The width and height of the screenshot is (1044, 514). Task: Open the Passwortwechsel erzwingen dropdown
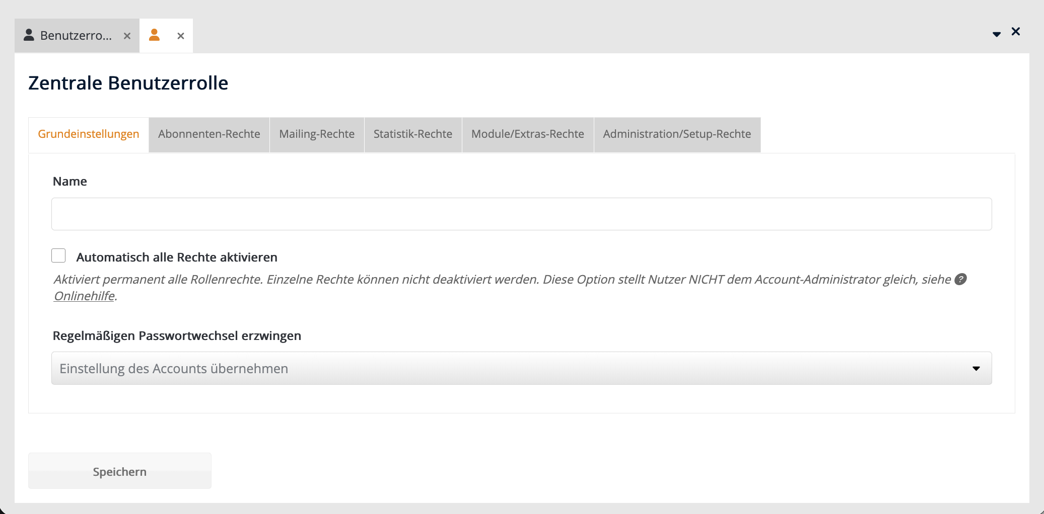521,368
